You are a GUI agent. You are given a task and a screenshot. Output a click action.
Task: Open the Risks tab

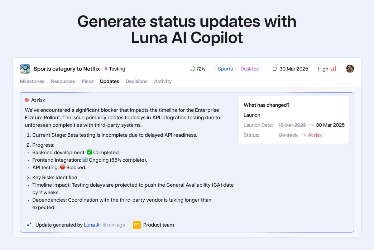pos(88,81)
